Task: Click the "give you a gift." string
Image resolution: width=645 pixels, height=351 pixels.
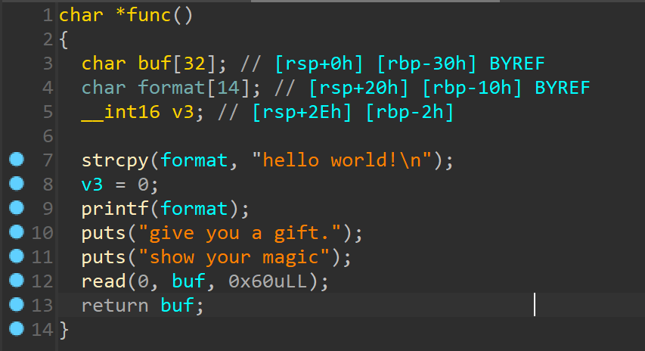Action: click(240, 233)
